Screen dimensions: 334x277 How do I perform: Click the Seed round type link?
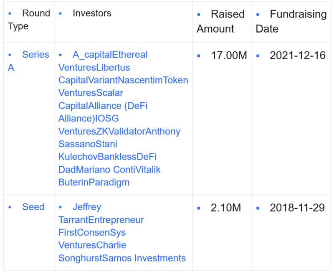(33, 207)
